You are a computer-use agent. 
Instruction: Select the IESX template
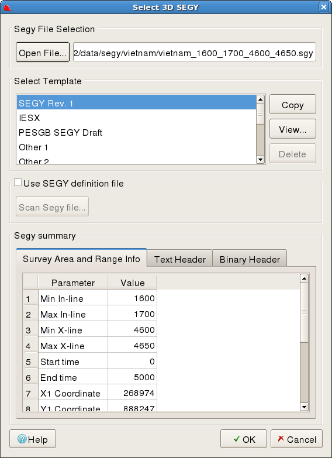point(136,118)
